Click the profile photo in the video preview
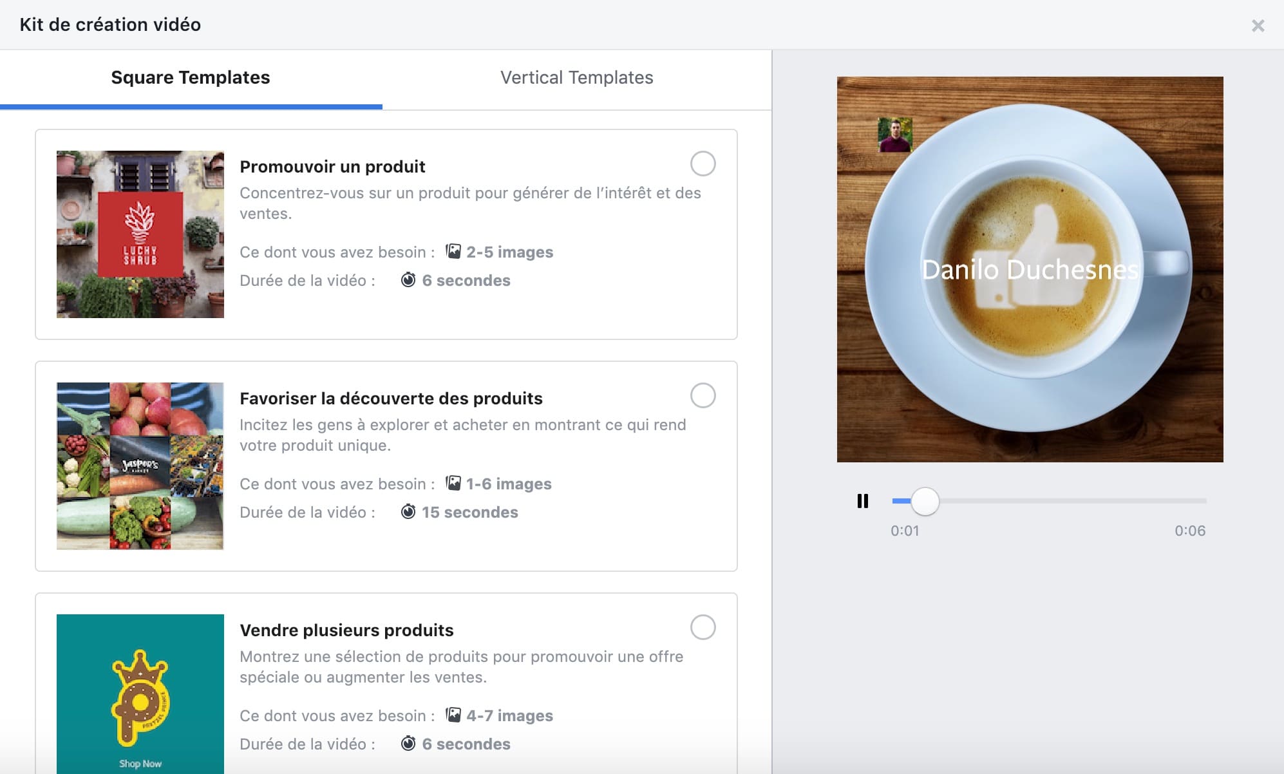Viewport: 1284px width, 774px height. click(x=895, y=135)
